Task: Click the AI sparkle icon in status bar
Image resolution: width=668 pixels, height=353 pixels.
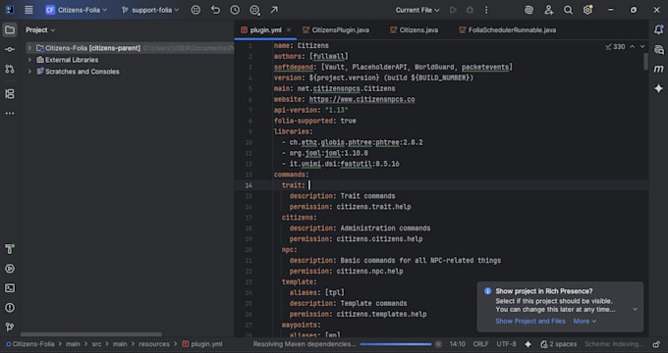Action: 528,344
